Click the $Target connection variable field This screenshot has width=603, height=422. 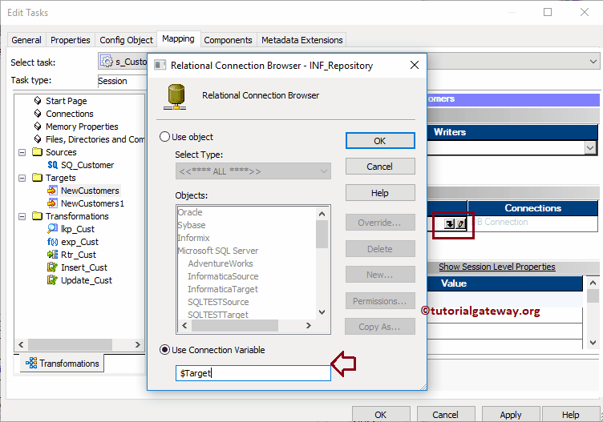pyautogui.click(x=253, y=373)
